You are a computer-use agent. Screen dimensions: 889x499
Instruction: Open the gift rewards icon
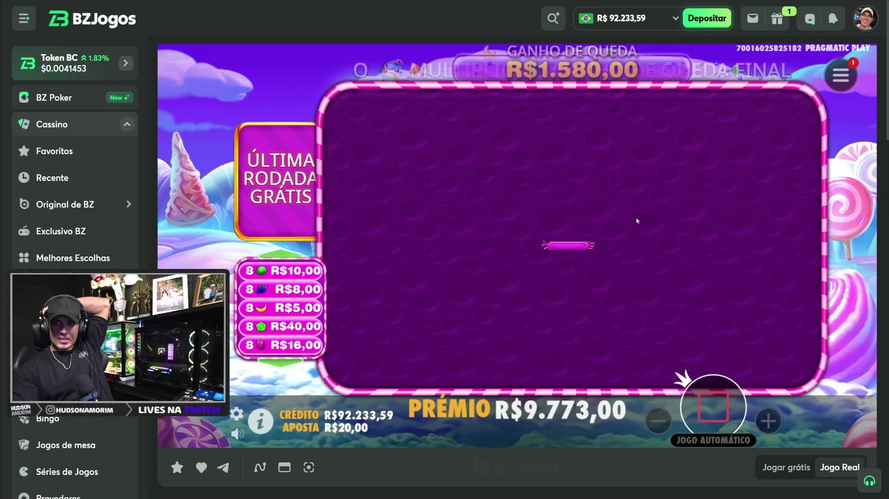777,19
